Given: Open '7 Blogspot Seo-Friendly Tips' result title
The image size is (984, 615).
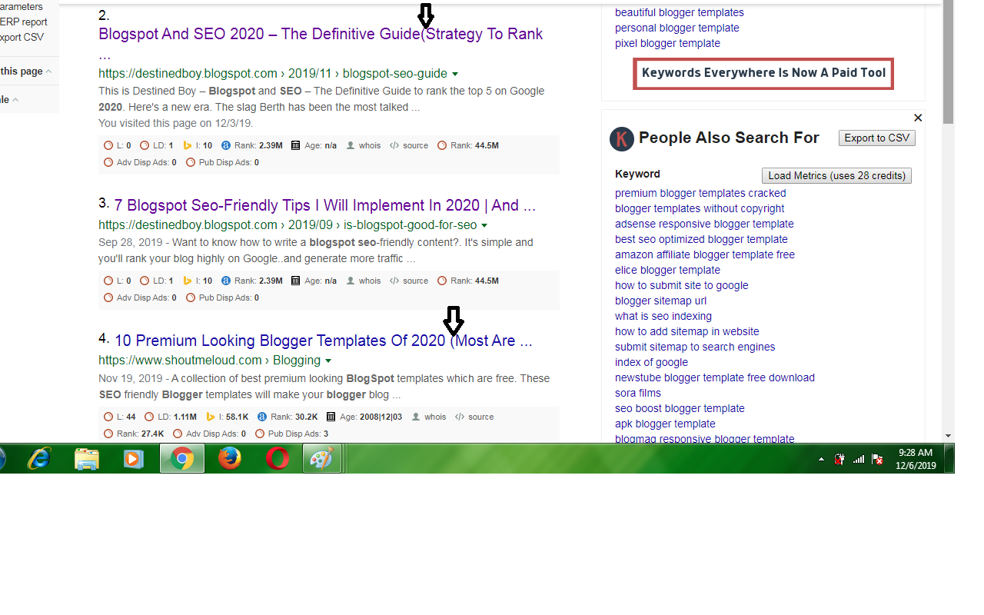Looking at the screenshot, I should [325, 205].
